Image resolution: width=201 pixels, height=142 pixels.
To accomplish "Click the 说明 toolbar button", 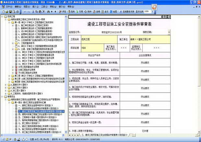I will click(97, 12).
